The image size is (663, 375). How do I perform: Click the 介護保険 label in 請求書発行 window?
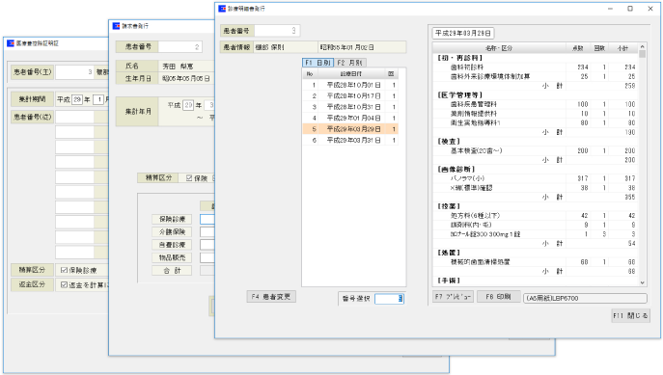tap(172, 231)
